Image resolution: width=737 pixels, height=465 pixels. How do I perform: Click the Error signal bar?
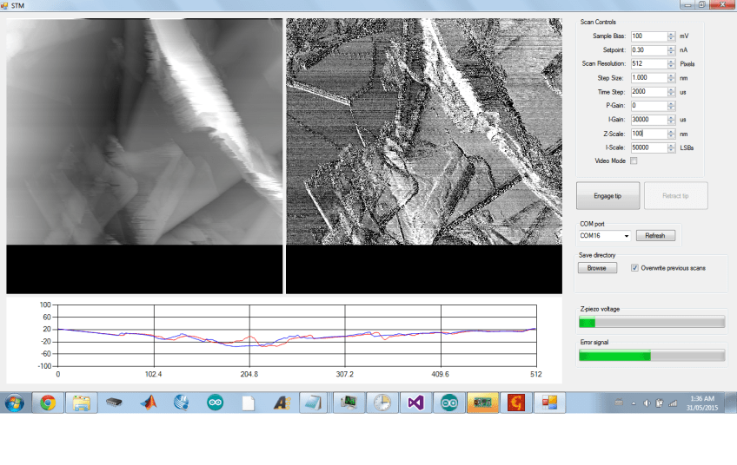point(652,356)
